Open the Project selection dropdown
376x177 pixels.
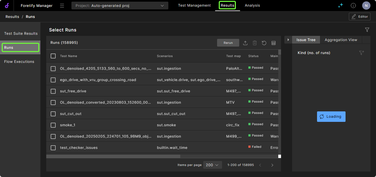coord(120,6)
